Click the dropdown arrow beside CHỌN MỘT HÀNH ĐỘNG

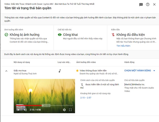(154, 71)
